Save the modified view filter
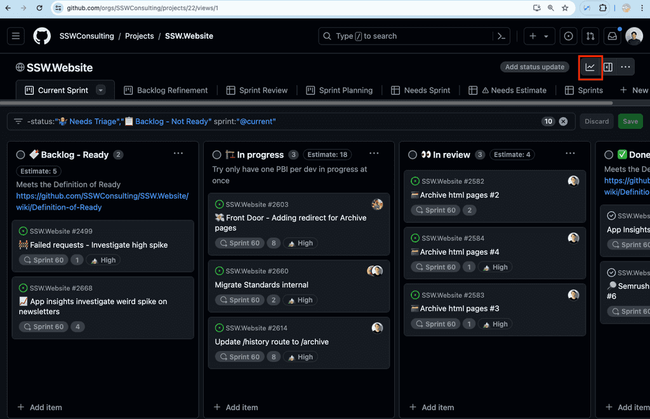Viewport: 650px width, 419px height. [x=630, y=121]
